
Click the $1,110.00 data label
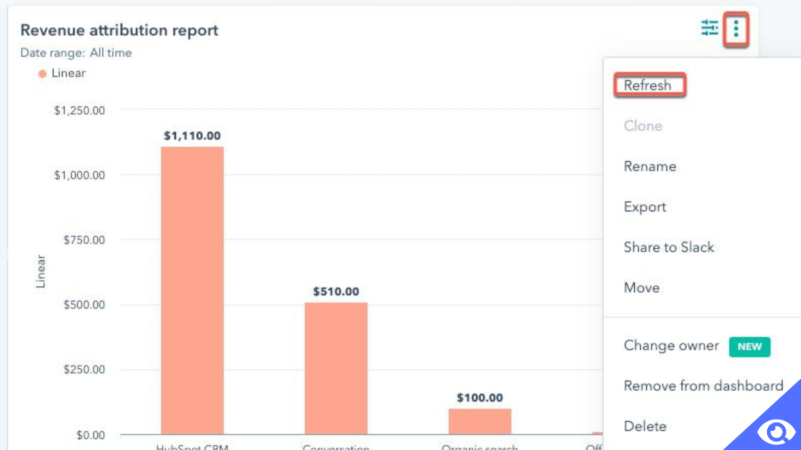[192, 136]
